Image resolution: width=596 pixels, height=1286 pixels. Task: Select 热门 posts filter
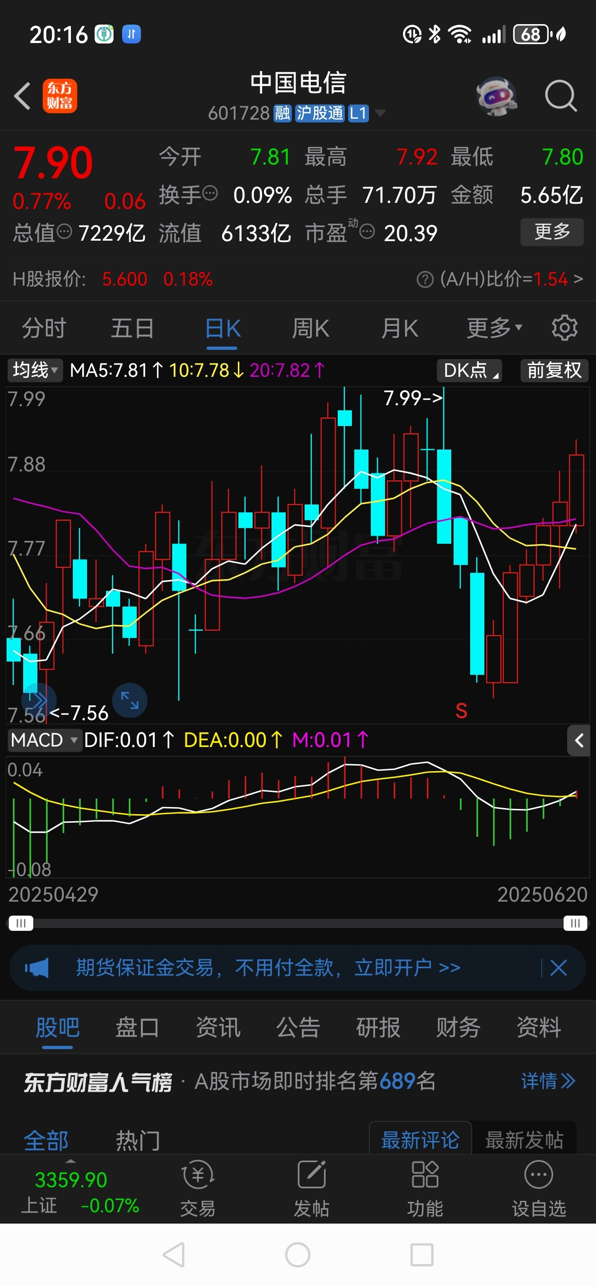[x=138, y=1140]
